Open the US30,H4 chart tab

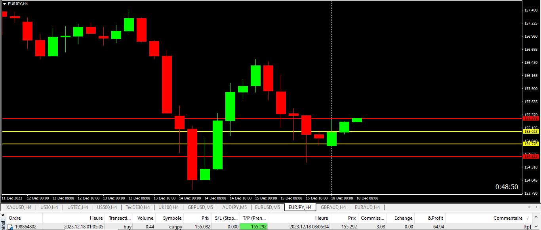(49, 207)
